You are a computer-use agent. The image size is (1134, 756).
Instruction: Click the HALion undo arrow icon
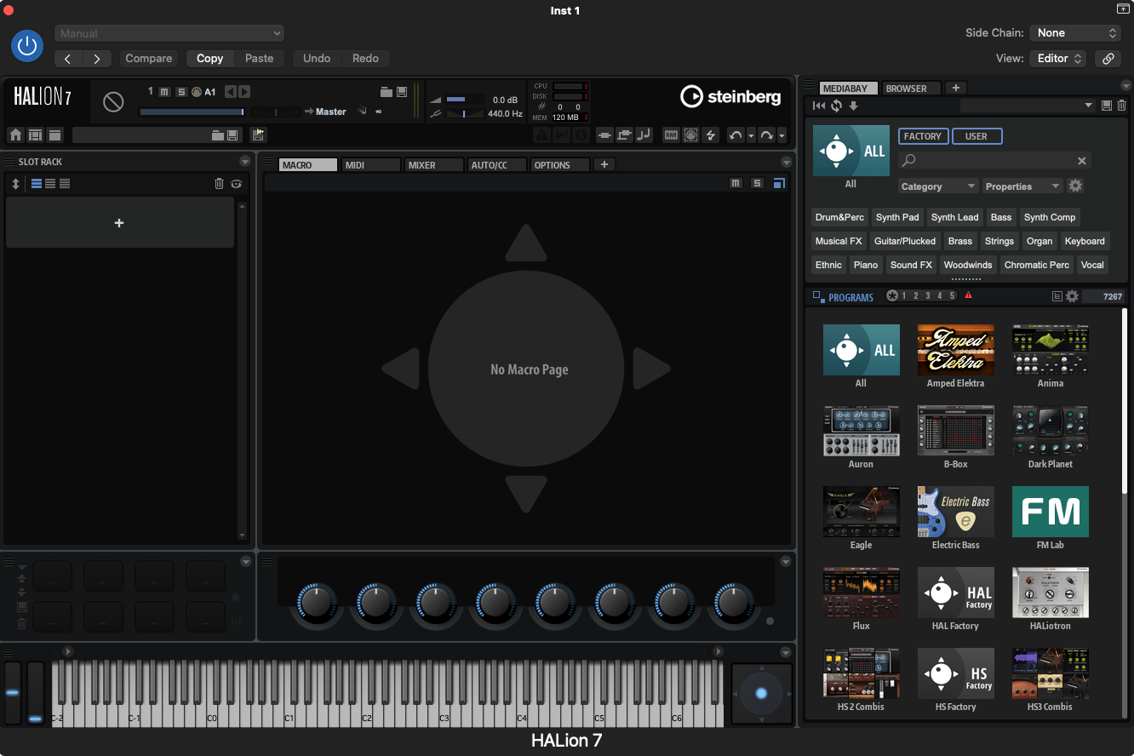tap(736, 135)
